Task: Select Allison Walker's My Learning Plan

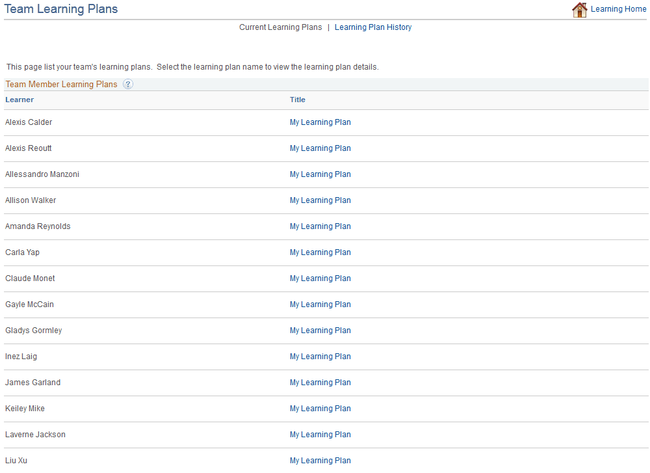Action: click(x=320, y=200)
